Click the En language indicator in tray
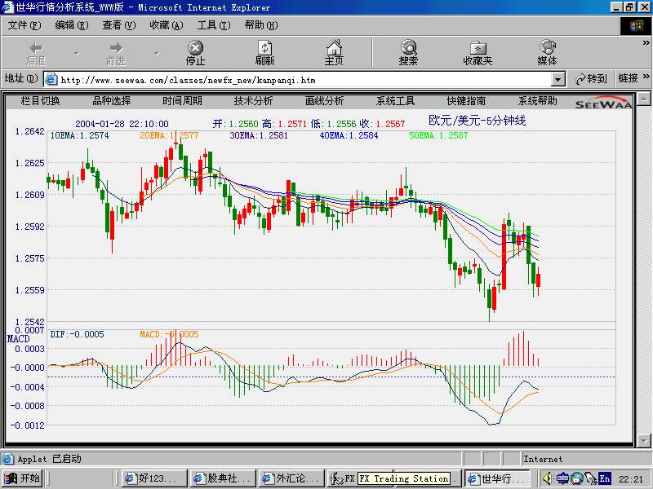The image size is (653, 489). click(604, 478)
